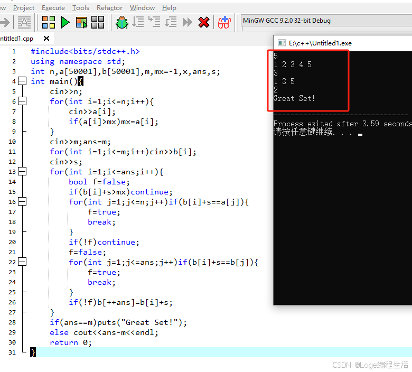Click the 'if(!f)continue;' line
This screenshot has height=372, width=412.
click(x=104, y=242)
